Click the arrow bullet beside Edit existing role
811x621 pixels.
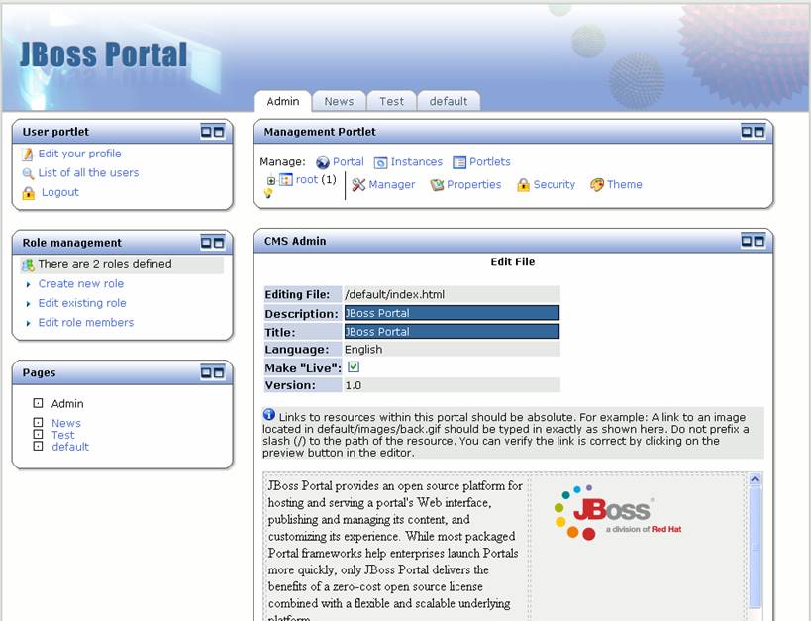(x=28, y=304)
